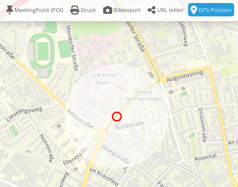Click the camera Bildexport icon
The height and width of the screenshot is (187, 238).
[108, 10]
